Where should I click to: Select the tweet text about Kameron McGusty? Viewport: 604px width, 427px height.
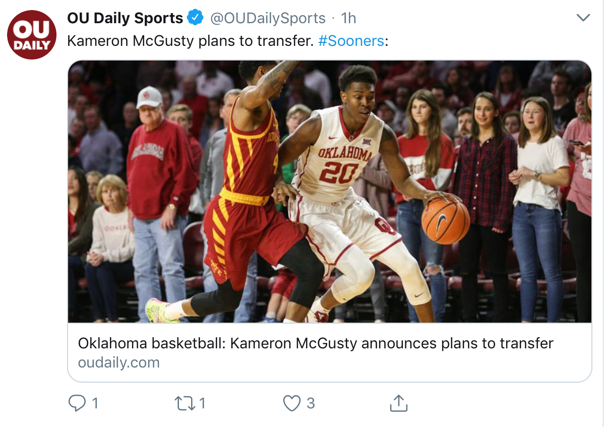point(228,41)
